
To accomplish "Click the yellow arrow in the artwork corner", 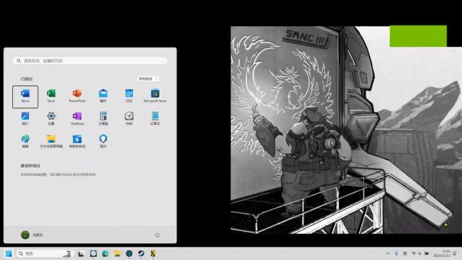I will click(446, 225).
